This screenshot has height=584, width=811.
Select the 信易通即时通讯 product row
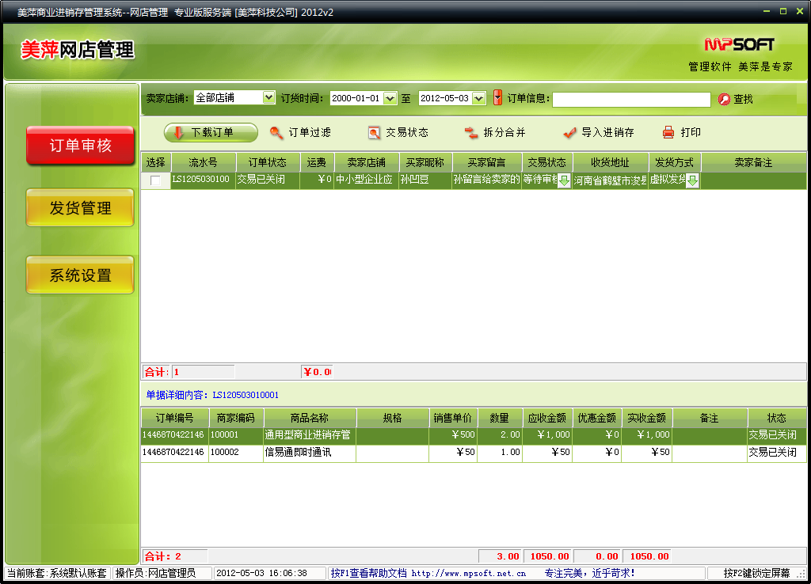coord(309,453)
